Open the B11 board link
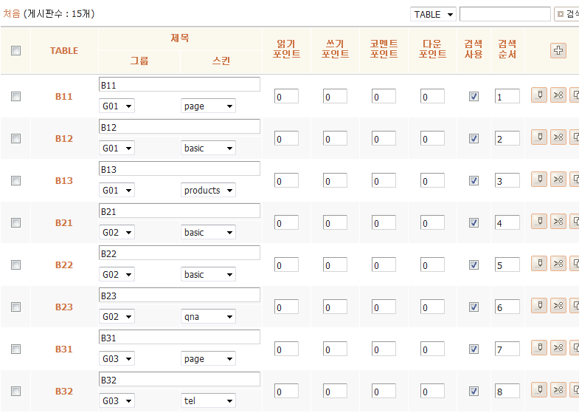 pos(64,96)
